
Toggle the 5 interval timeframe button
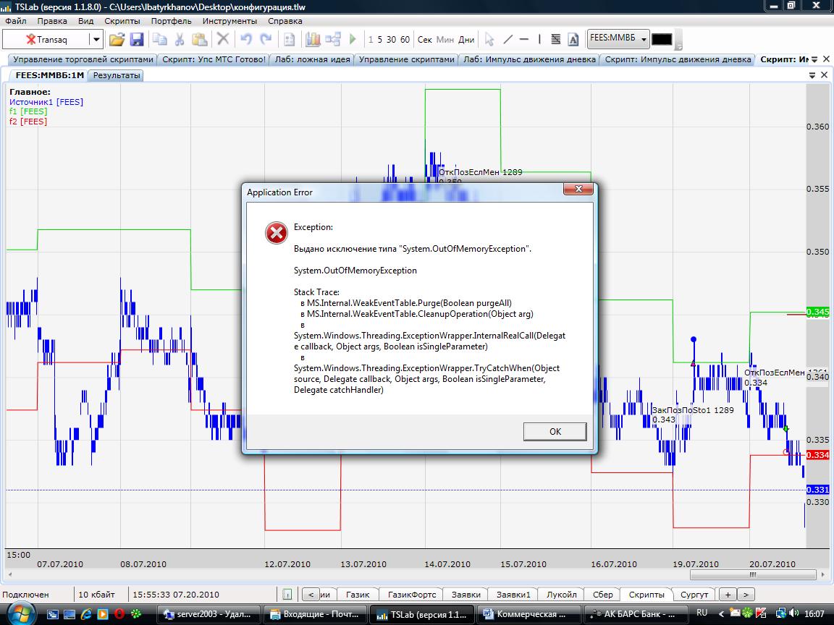pos(381,39)
